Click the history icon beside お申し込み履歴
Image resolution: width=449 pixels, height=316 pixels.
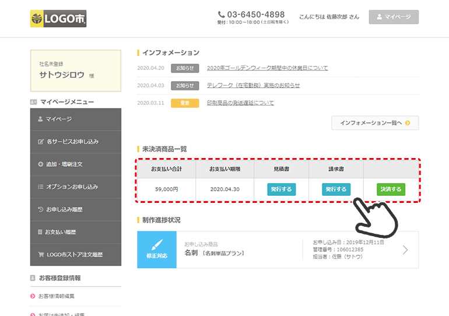41,209
